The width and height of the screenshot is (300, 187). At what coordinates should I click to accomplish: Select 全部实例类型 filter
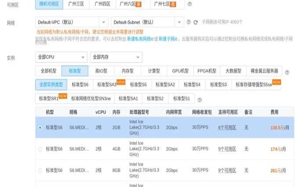(51, 85)
